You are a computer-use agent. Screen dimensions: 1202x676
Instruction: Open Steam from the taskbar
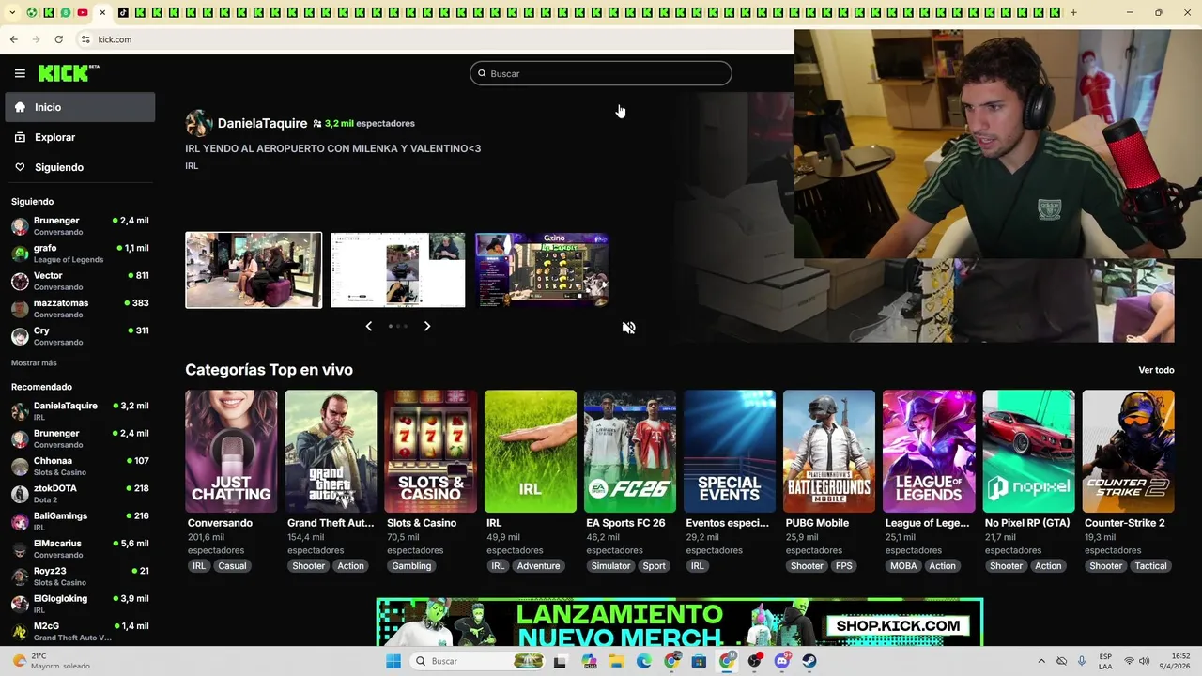[809, 661]
